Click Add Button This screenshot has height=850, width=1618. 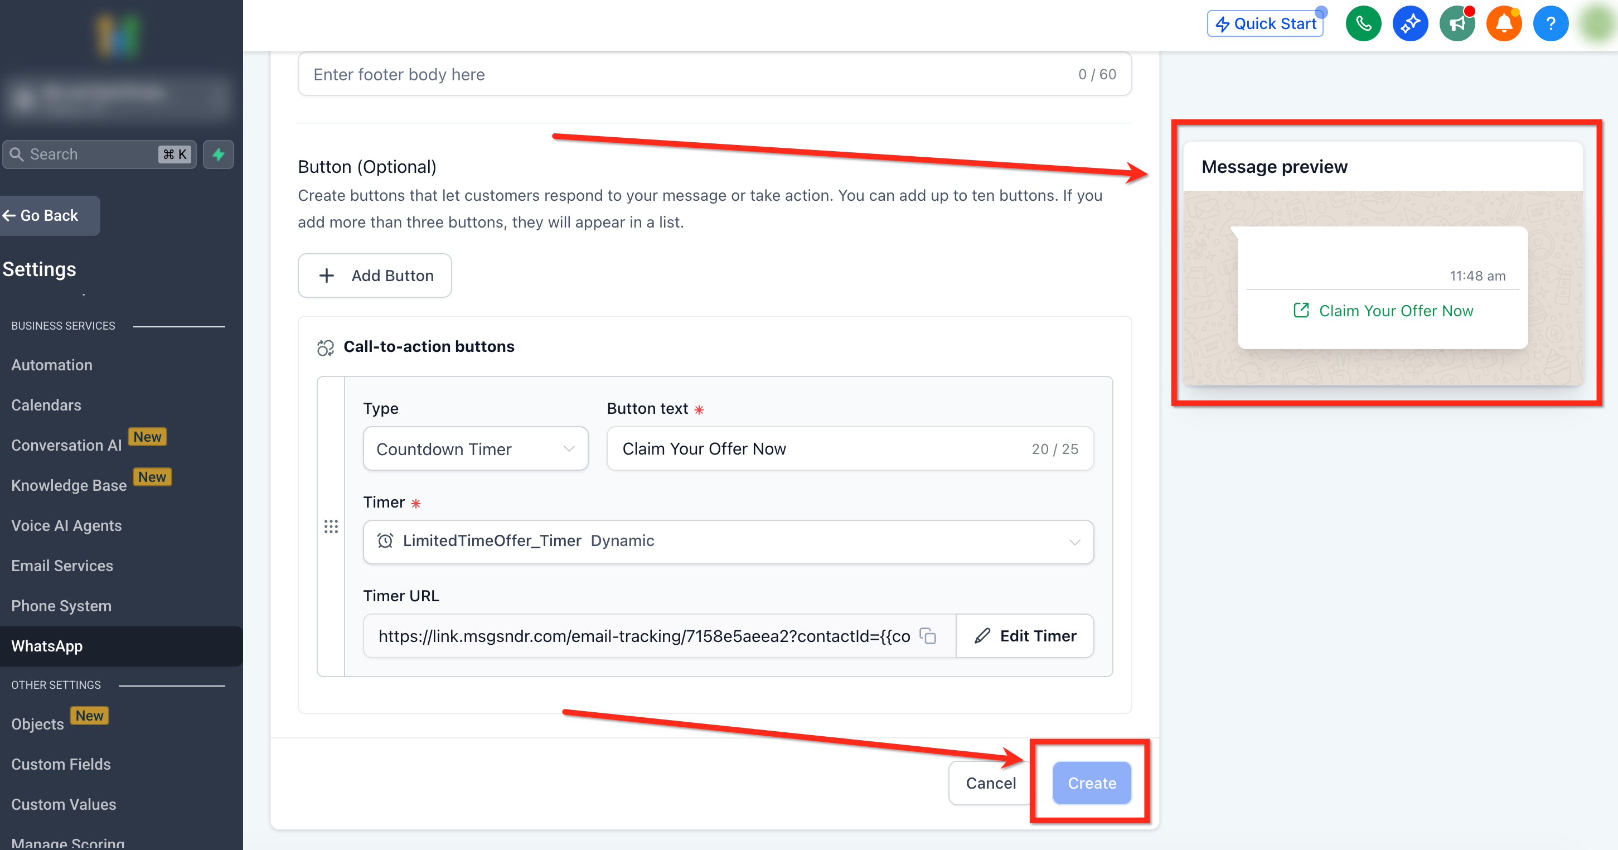click(375, 275)
